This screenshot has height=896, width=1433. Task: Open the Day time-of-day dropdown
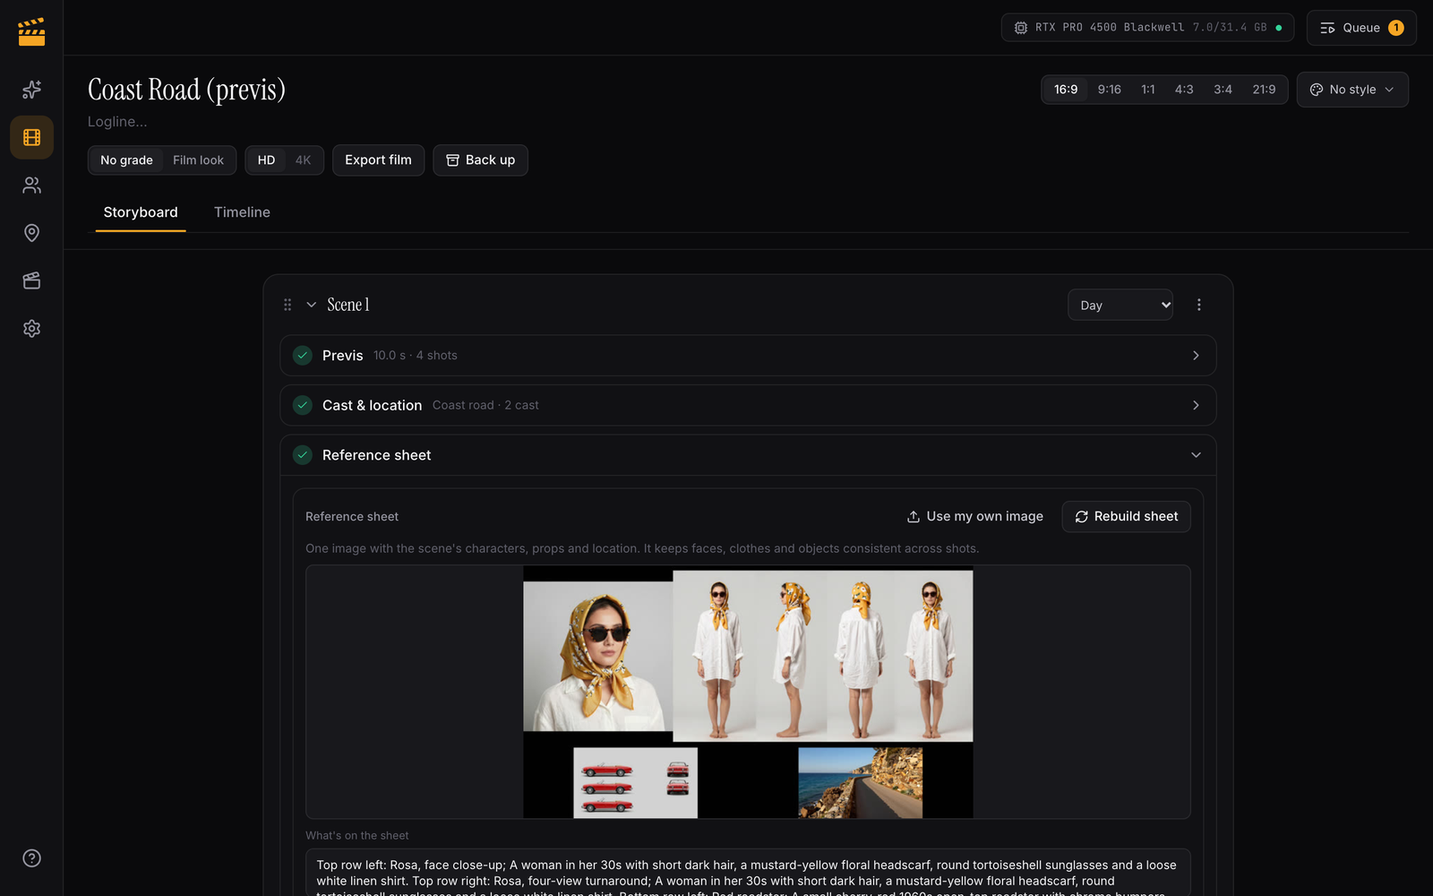click(1120, 305)
